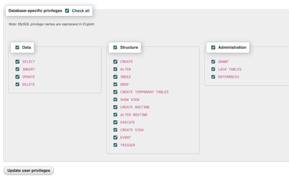Click the Check all link text
Image resolution: width=289 pixels, height=180 pixels.
81,11
